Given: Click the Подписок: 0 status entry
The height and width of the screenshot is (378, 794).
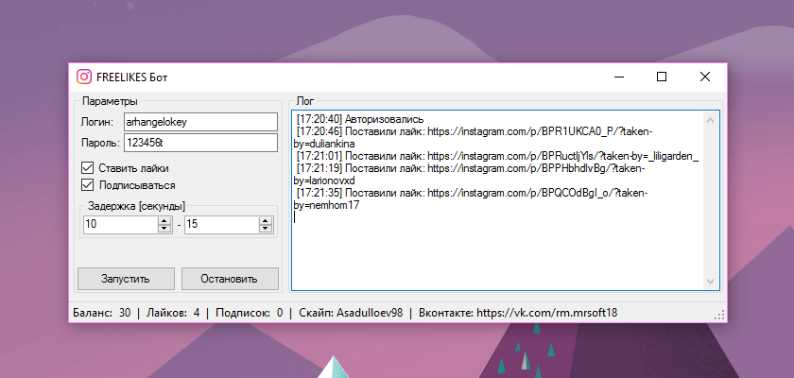Looking at the screenshot, I should (250, 313).
